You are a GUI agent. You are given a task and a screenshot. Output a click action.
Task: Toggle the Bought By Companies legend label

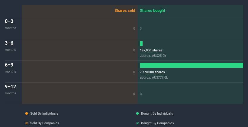[x=157, y=123]
